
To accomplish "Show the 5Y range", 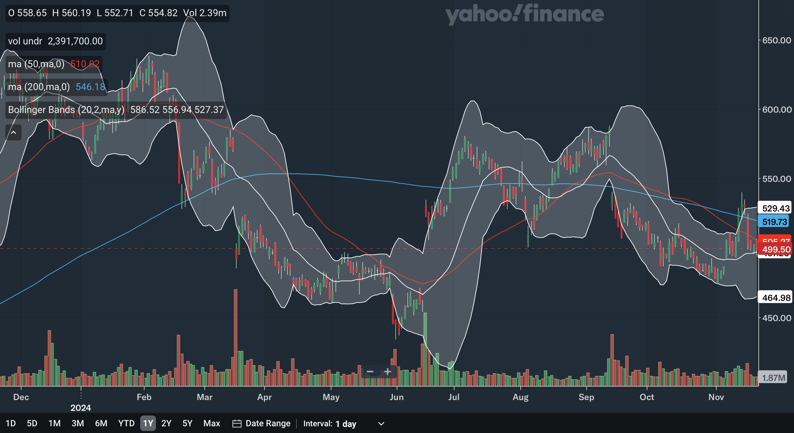I will tap(187, 423).
